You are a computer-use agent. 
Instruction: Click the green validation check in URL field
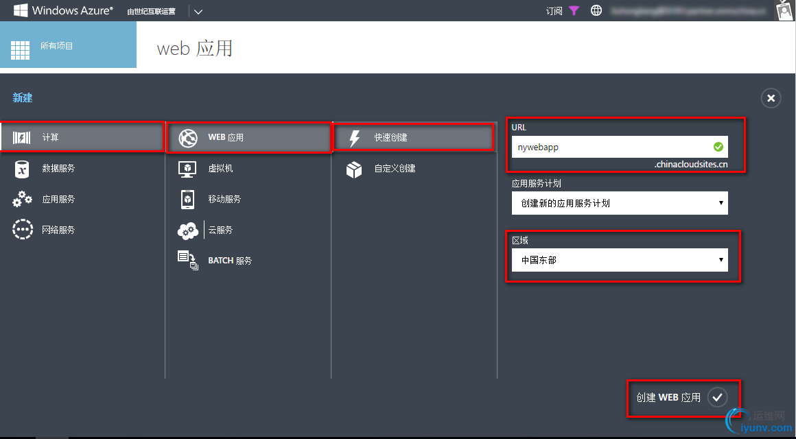click(x=718, y=147)
